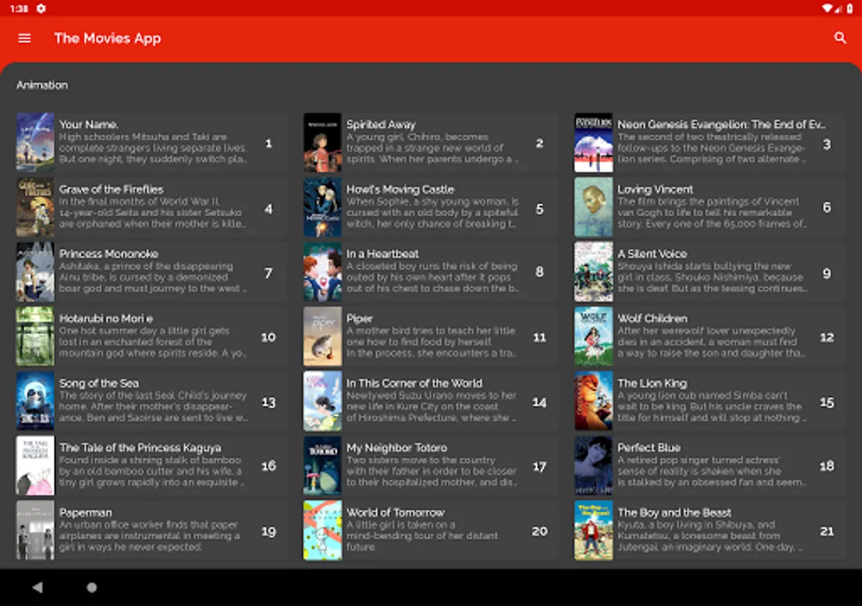This screenshot has height=606, width=862.
Task: Tap the In This Corner of the World poster
Action: tap(323, 401)
